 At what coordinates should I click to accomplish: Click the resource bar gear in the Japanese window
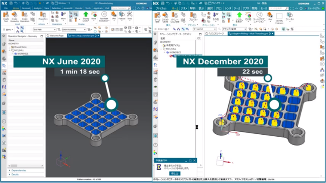point(155,34)
